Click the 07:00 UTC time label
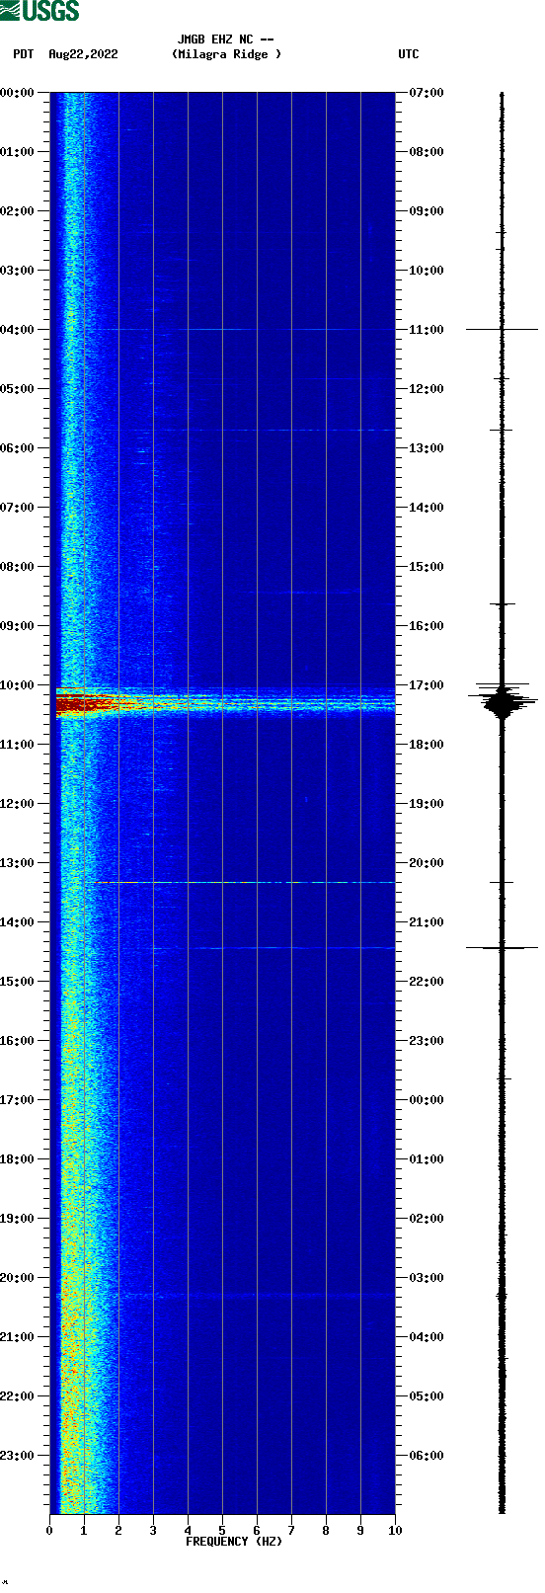 [x=427, y=93]
